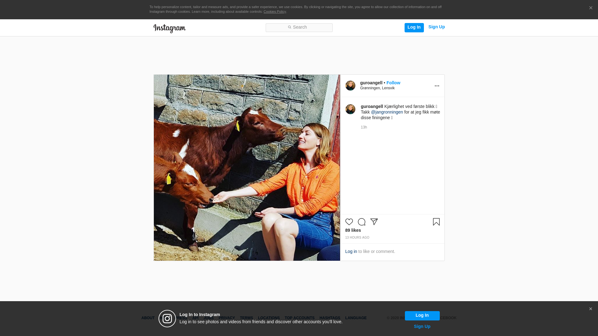The image size is (598, 336).
Task: Click Log In button in bottom banner
Action: click(422, 315)
